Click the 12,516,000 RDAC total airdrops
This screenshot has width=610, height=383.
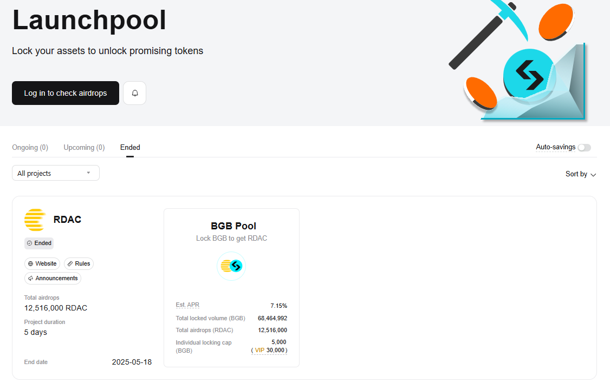(x=56, y=308)
